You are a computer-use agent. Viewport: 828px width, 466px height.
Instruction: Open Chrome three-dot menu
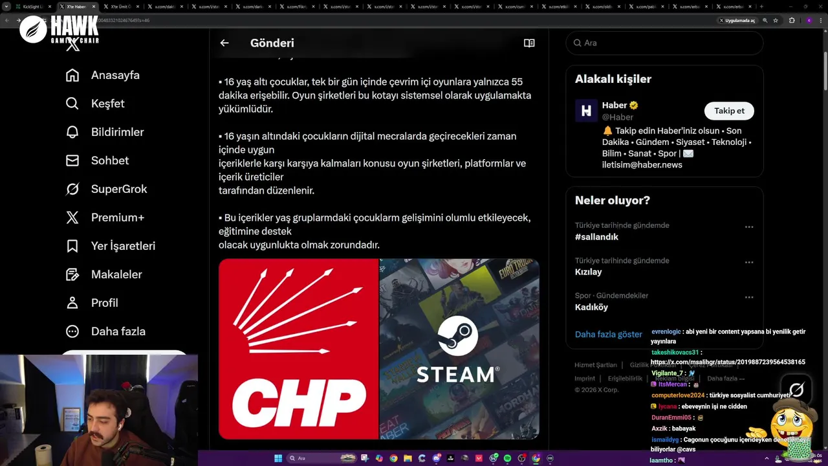click(x=821, y=20)
